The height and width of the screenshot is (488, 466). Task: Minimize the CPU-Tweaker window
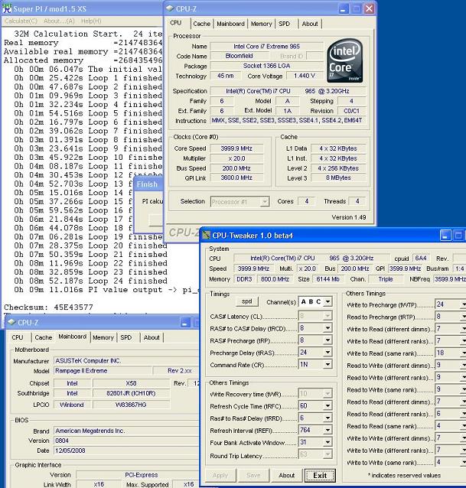(445, 236)
